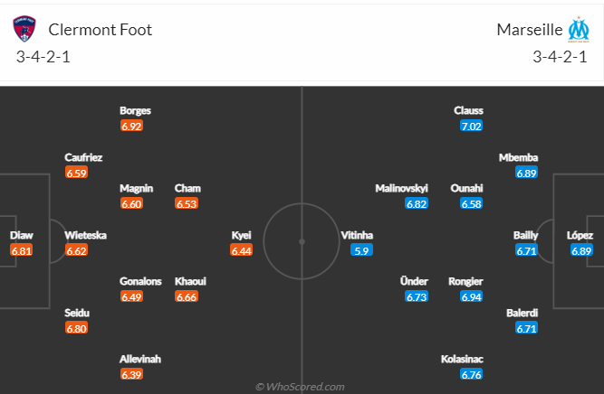This screenshot has height=394, width=604.
Task: Click Allevinah rating badge 6.39
Action: (x=131, y=374)
